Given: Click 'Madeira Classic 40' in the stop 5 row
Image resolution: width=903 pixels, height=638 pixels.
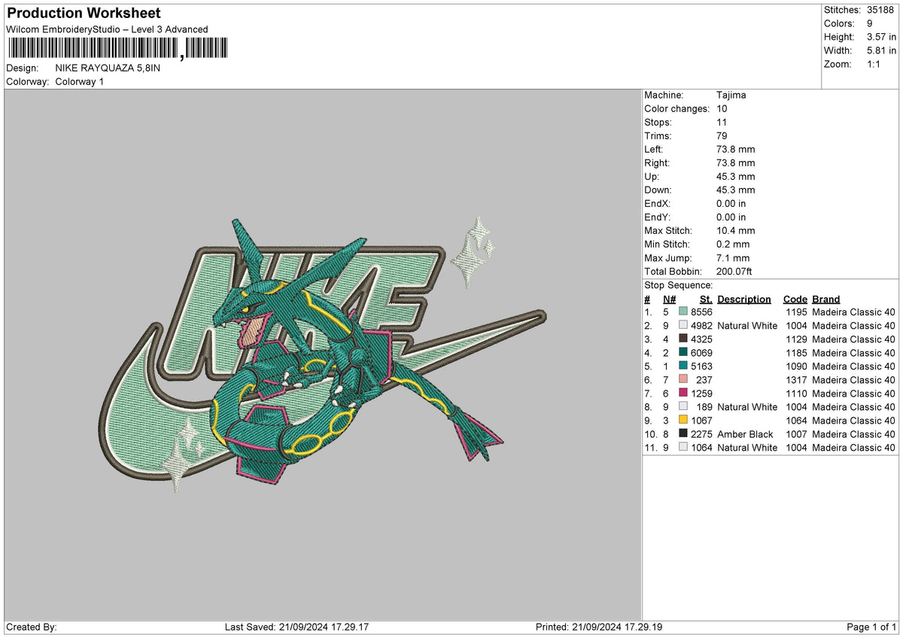Looking at the screenshot, I should pos(854,366).
